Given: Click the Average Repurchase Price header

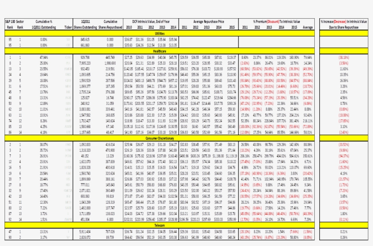Looking at the screenshot, I should [x=207, y=21].
